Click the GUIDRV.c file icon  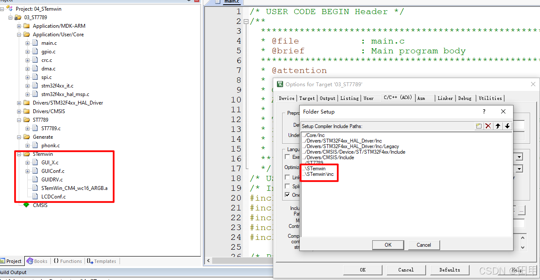click(35, 180)
